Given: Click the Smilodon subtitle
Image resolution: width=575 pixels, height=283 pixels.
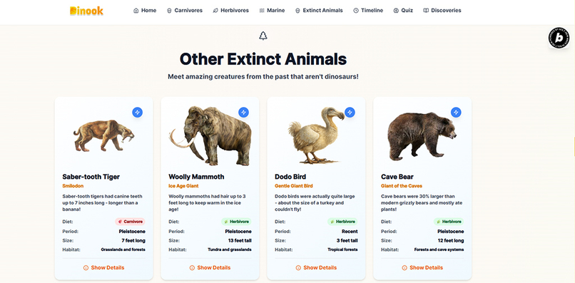Looking at the screenshot, I should click(73, 186).
